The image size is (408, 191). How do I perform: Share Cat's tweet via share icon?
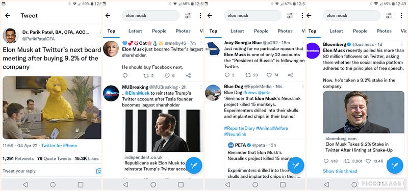click(x=188, y=75)
